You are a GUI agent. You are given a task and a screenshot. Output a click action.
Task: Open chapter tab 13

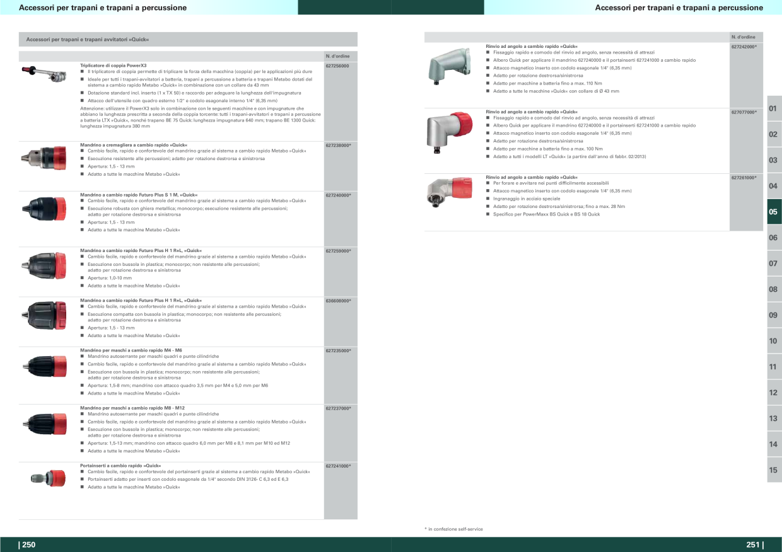pyautogui.click(x=774, y=418)
